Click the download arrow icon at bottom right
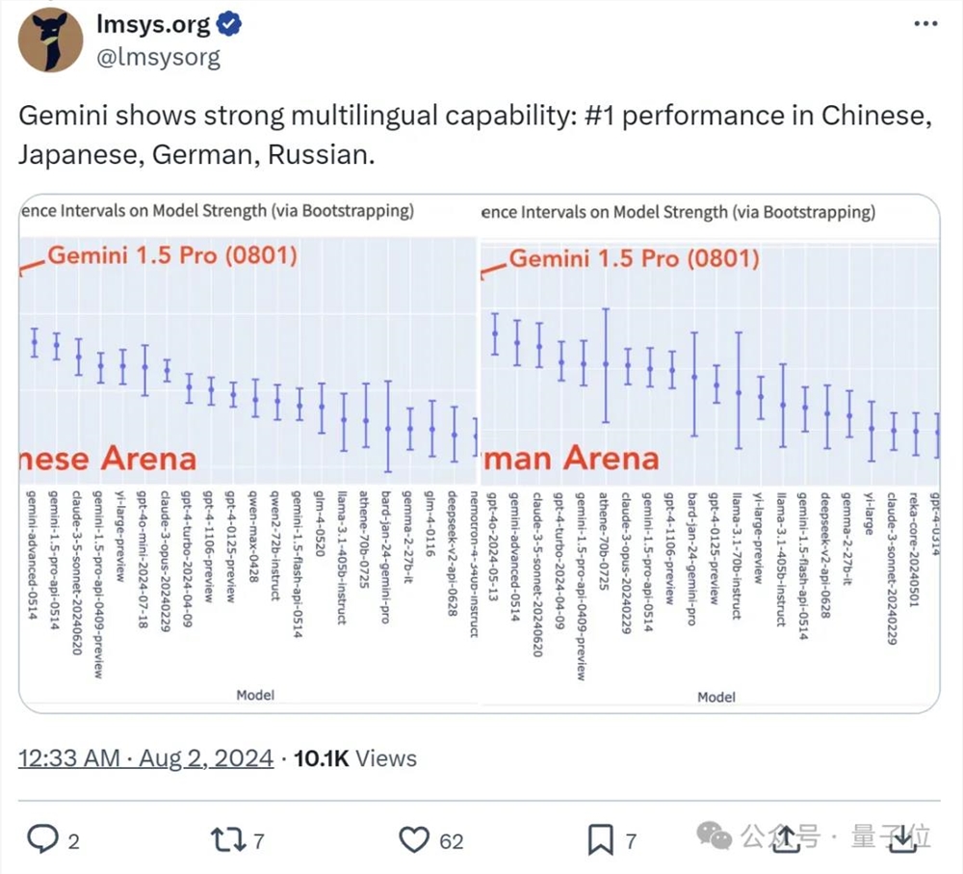 pos(899,840)
